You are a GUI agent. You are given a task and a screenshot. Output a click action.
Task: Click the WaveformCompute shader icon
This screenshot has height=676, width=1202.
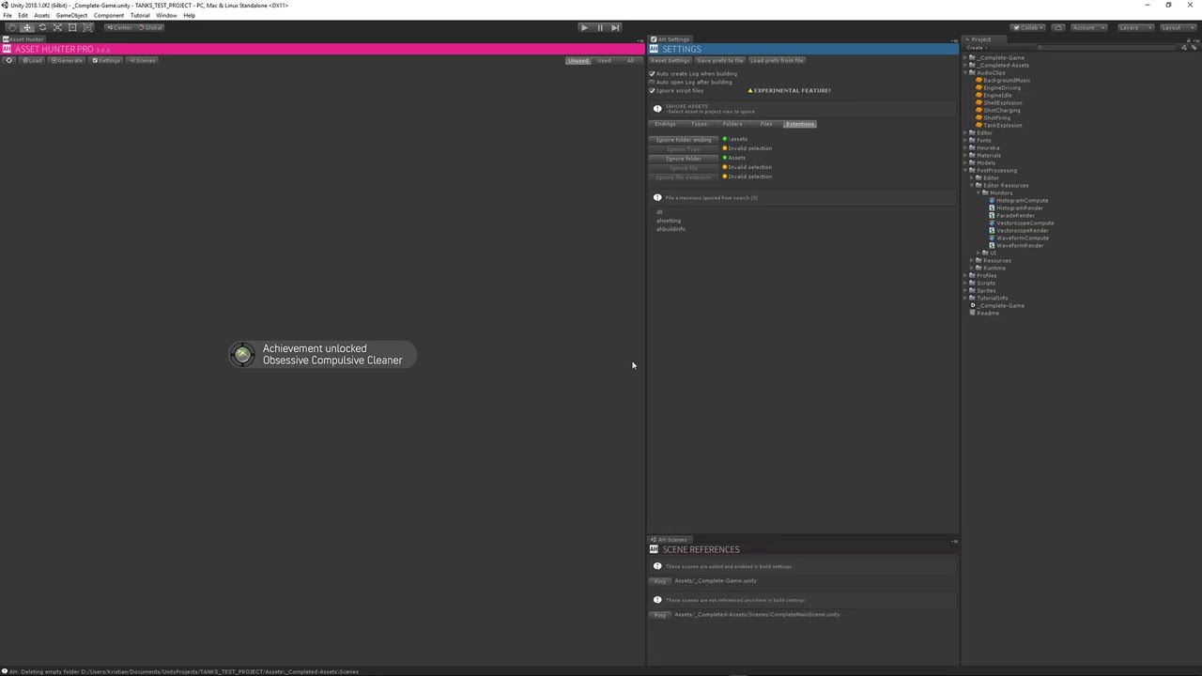992,238
